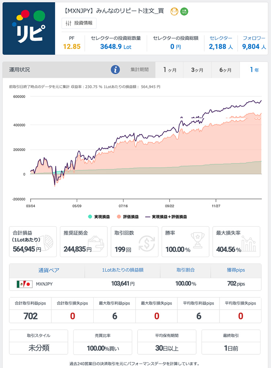Image resolution: width=271 pixels, height=368 pixels.
Task: Click the リピ strategy logo thumbnail
Action: (29, 29)
